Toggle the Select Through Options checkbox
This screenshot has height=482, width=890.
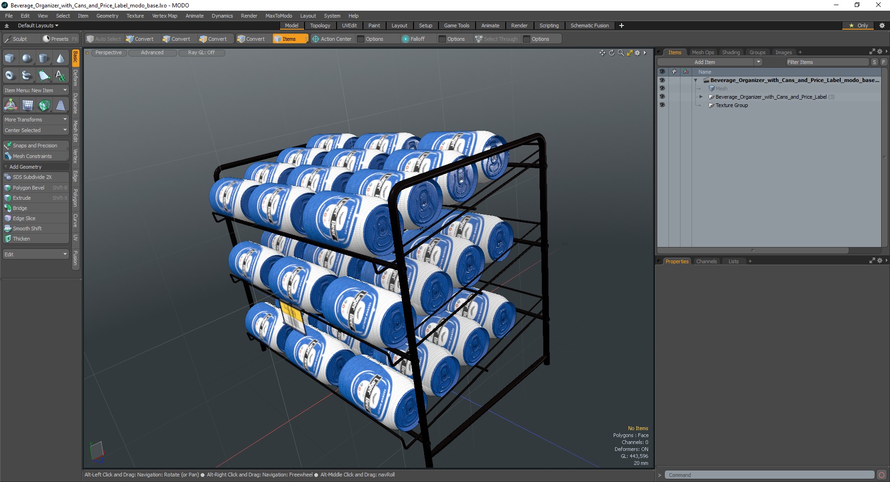pos(527,39)
